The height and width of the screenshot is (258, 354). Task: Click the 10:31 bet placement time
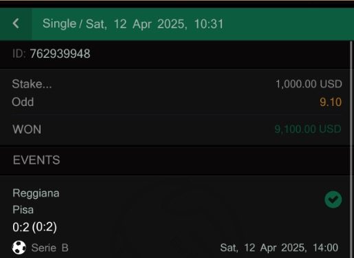pyautogui.click(x=209, y=24)
